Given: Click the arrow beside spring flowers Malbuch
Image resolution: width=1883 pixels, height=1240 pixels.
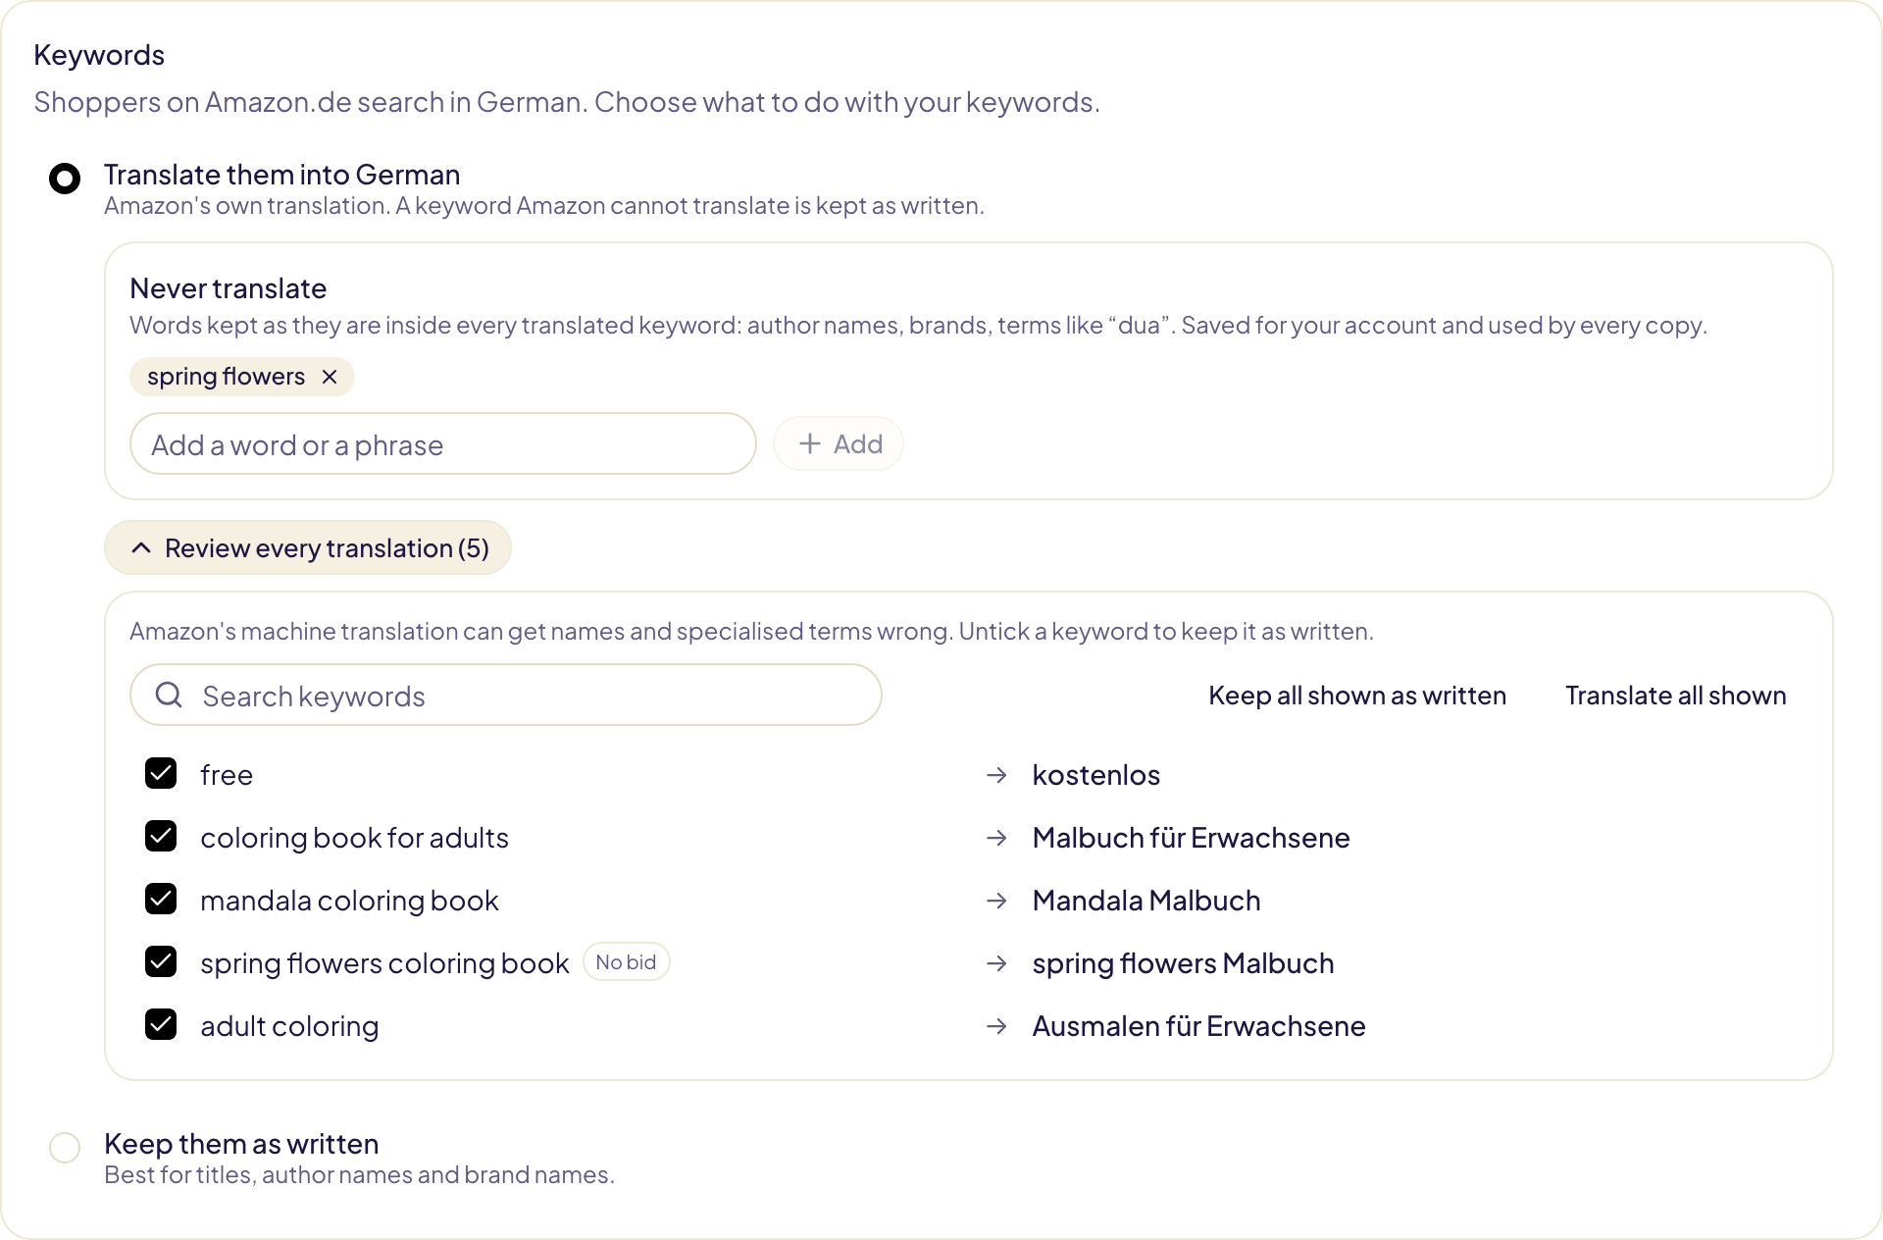Looking at the screenshot, I should coord(996,963).
